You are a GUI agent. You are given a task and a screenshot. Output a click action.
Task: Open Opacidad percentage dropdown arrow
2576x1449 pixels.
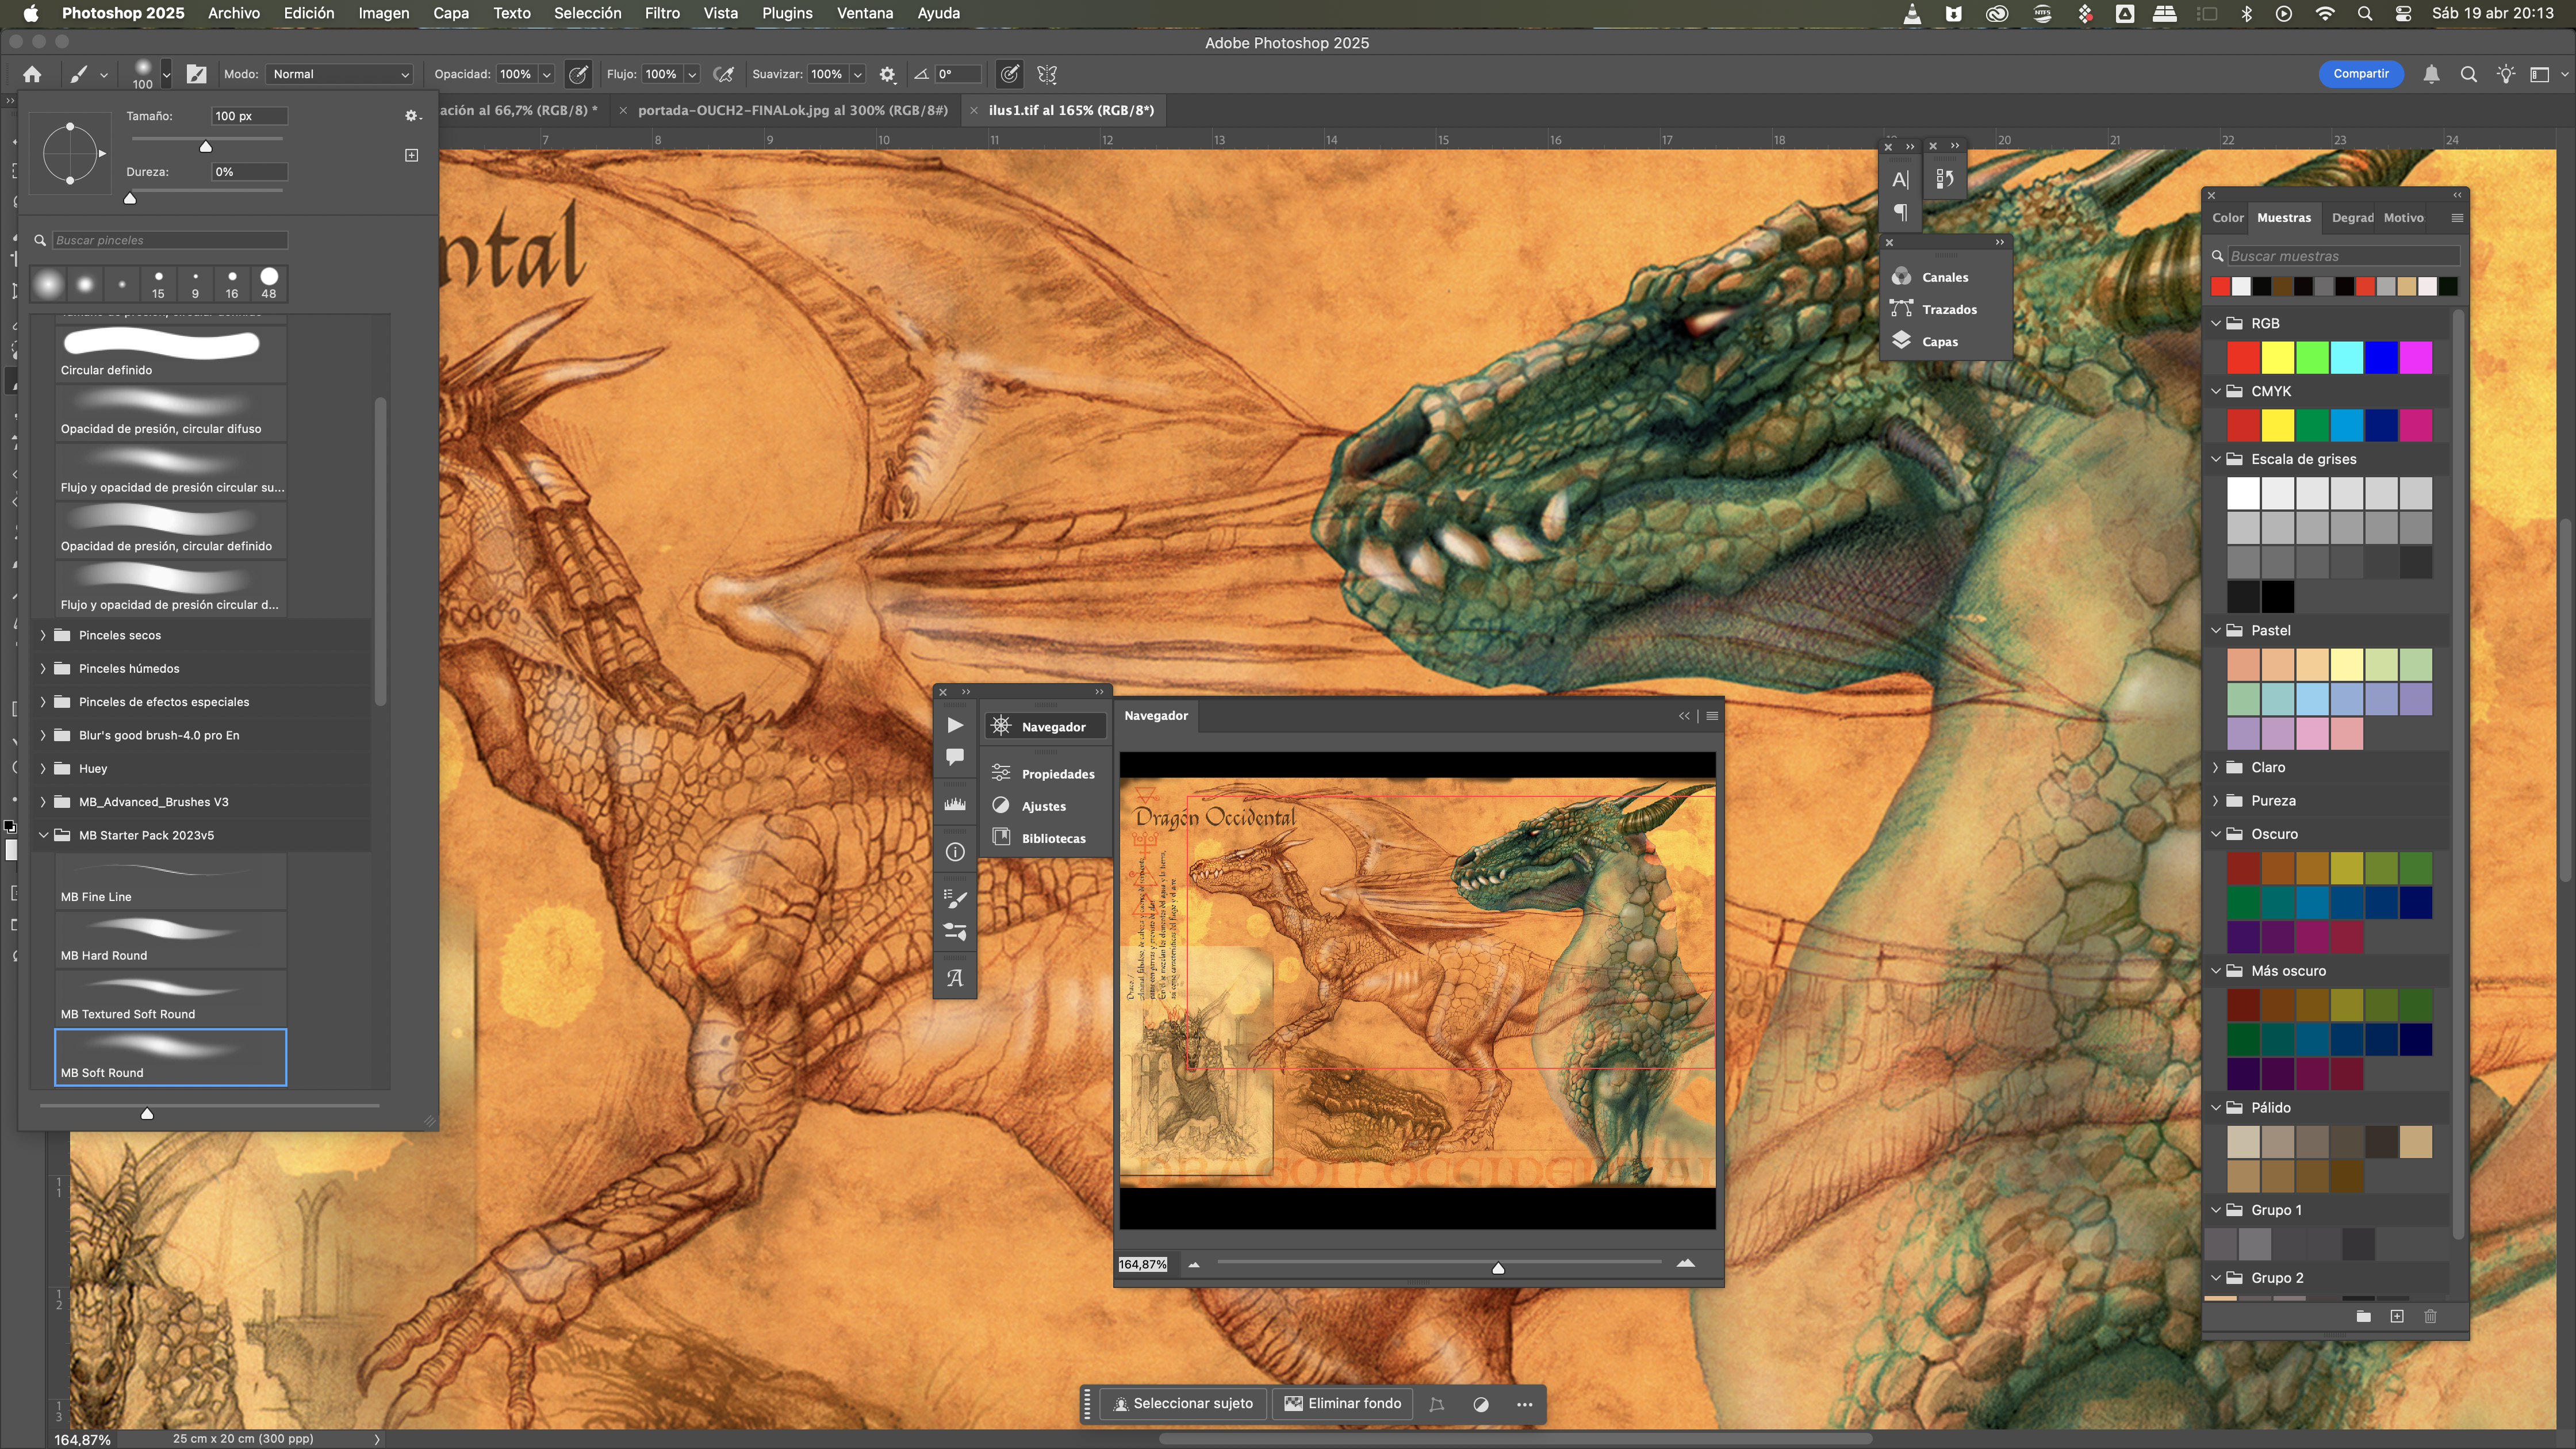coord(547,74)
